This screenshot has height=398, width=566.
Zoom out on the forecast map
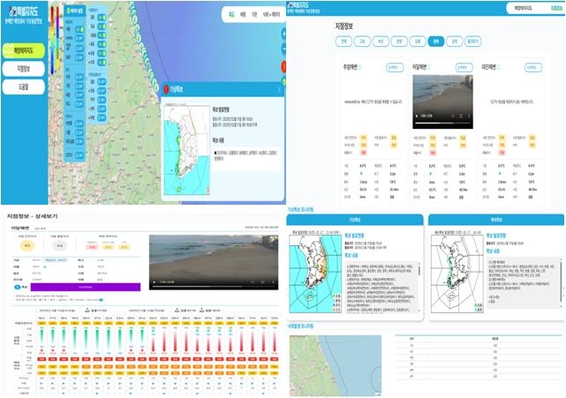(x=283, y=49)
